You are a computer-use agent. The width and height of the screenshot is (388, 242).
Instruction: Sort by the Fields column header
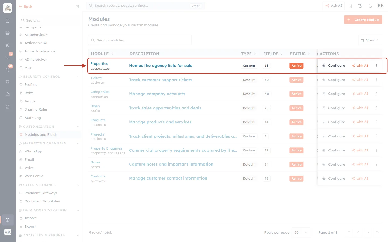273,54
